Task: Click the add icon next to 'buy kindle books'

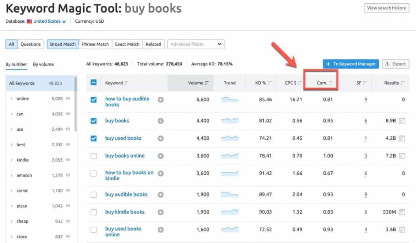Action: pyautogui.click(x=160, y=212)
